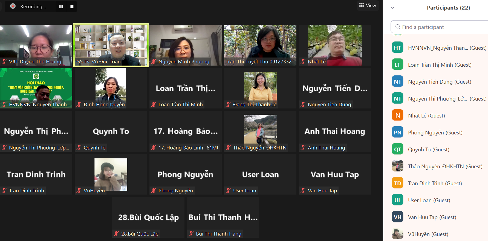Pause the meeting recording
The width and height of the screenshot is (488, 241).
click(61, 7)
